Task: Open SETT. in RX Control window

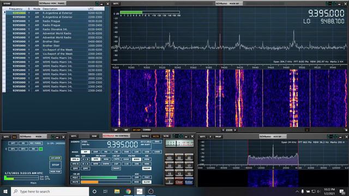Action: (74, 136)
